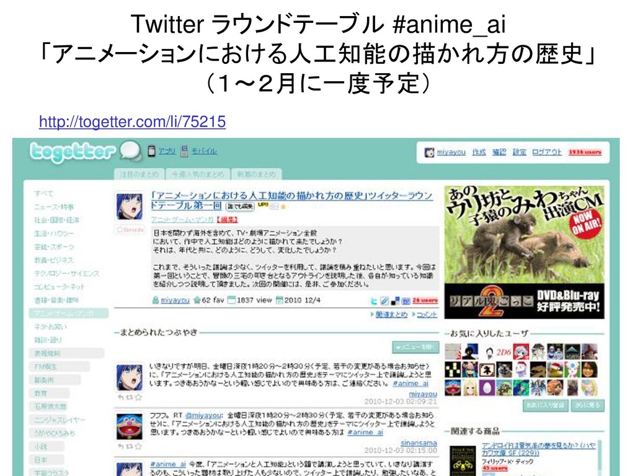Select ニュース・時事 category in sidebar
Viewport: 635px width, 476px height.
click(x=55, y=207)
